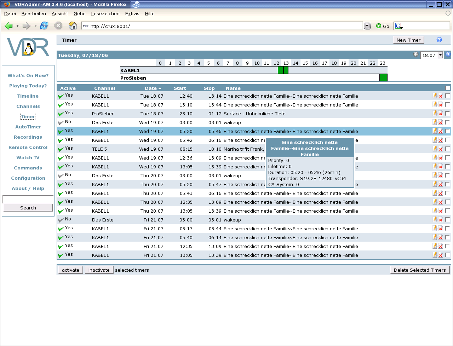Click the previous day arrow in the timeline

(x=416, y=54)
